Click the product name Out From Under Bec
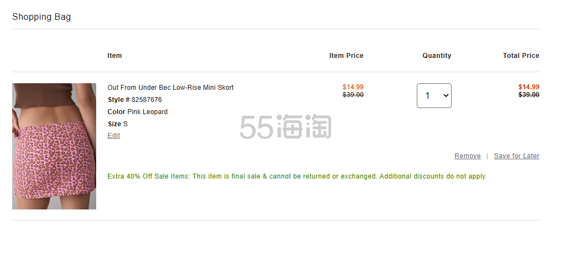The height and width of the screenshot is (253, 571). (170, 88)
